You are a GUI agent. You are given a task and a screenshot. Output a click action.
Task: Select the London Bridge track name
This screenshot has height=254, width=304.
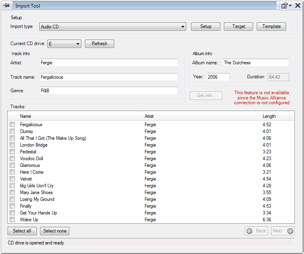pos(34,145)
